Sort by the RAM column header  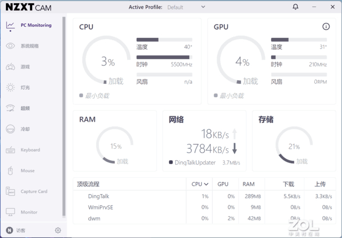(248, 184)
